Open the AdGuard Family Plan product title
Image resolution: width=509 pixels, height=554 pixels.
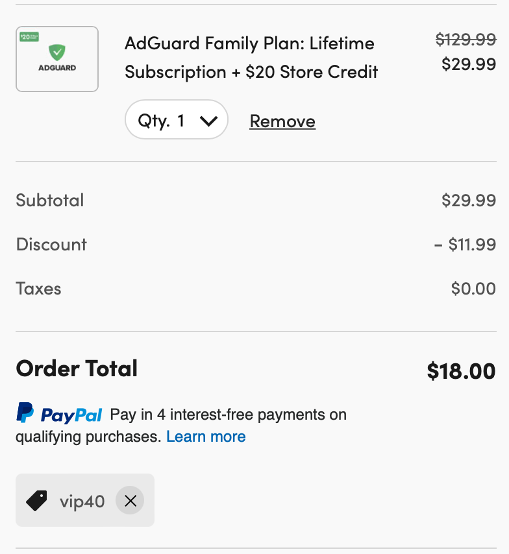pyautogui.click(x=251, y=58)
